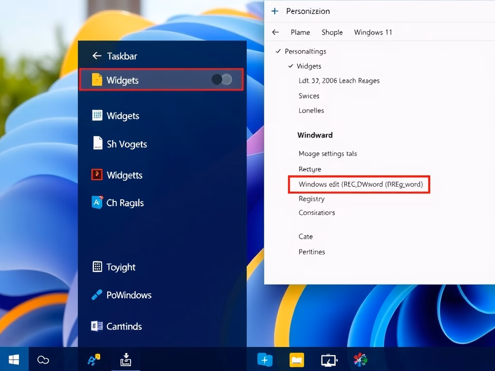Click 'Ldt 3?, 2006 Leach Reages' row

339,81
